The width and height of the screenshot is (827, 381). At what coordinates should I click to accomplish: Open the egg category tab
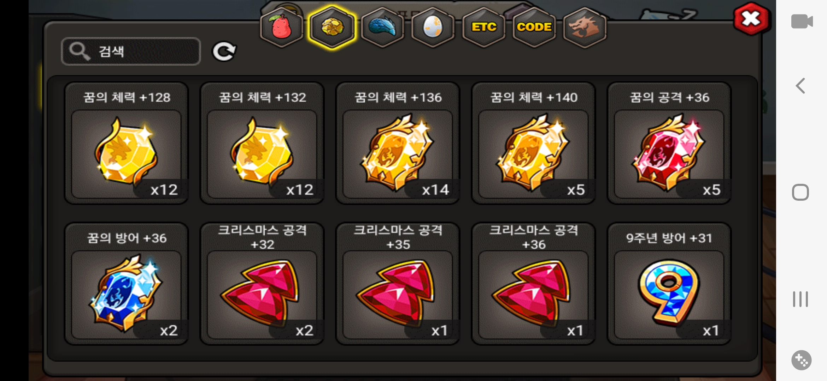pyautogui.click(x=433, y=27)
